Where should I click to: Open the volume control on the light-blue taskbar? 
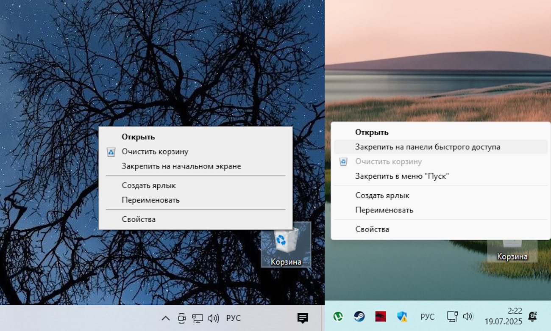coord(468,316)
